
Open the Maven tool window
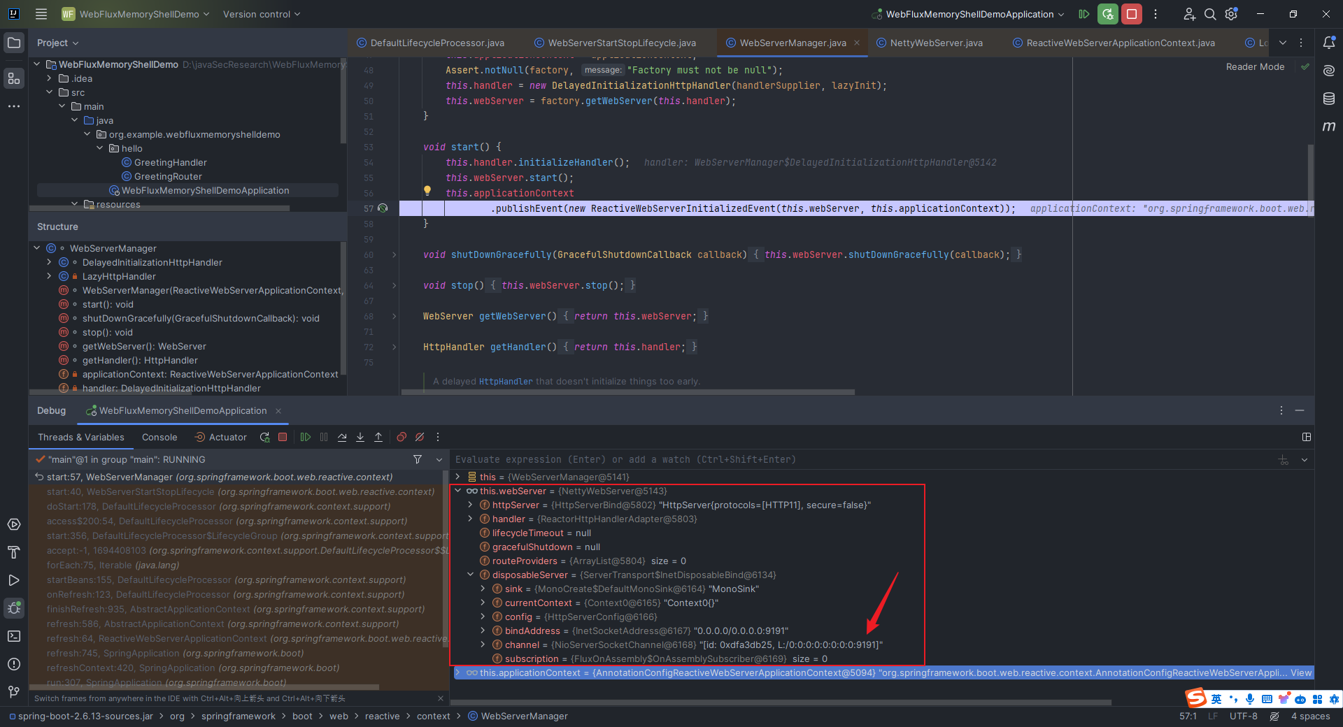(x=1329, y=127)
